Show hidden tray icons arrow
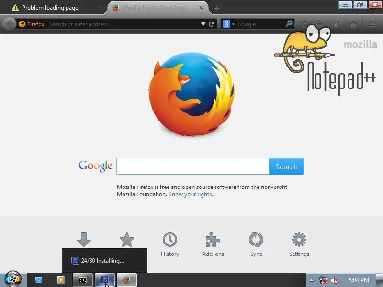Screen dimensions: 383x287 click(x=312, y=280)
